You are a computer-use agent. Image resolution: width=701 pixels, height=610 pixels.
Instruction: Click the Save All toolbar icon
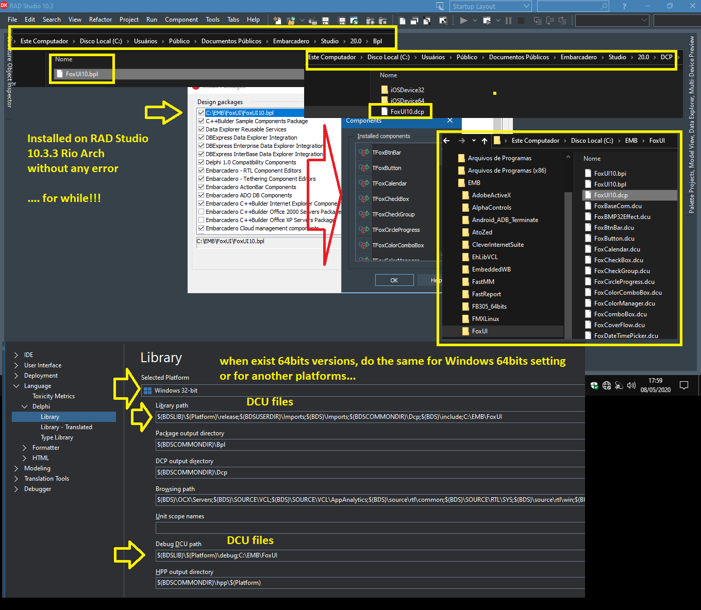(342, 21)
